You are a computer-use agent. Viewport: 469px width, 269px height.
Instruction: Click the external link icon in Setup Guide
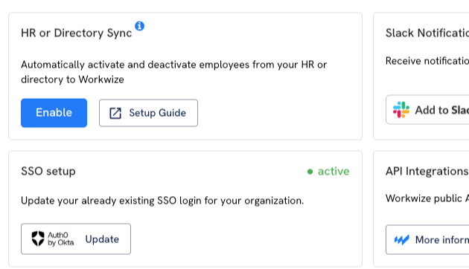tap(115, 113)
